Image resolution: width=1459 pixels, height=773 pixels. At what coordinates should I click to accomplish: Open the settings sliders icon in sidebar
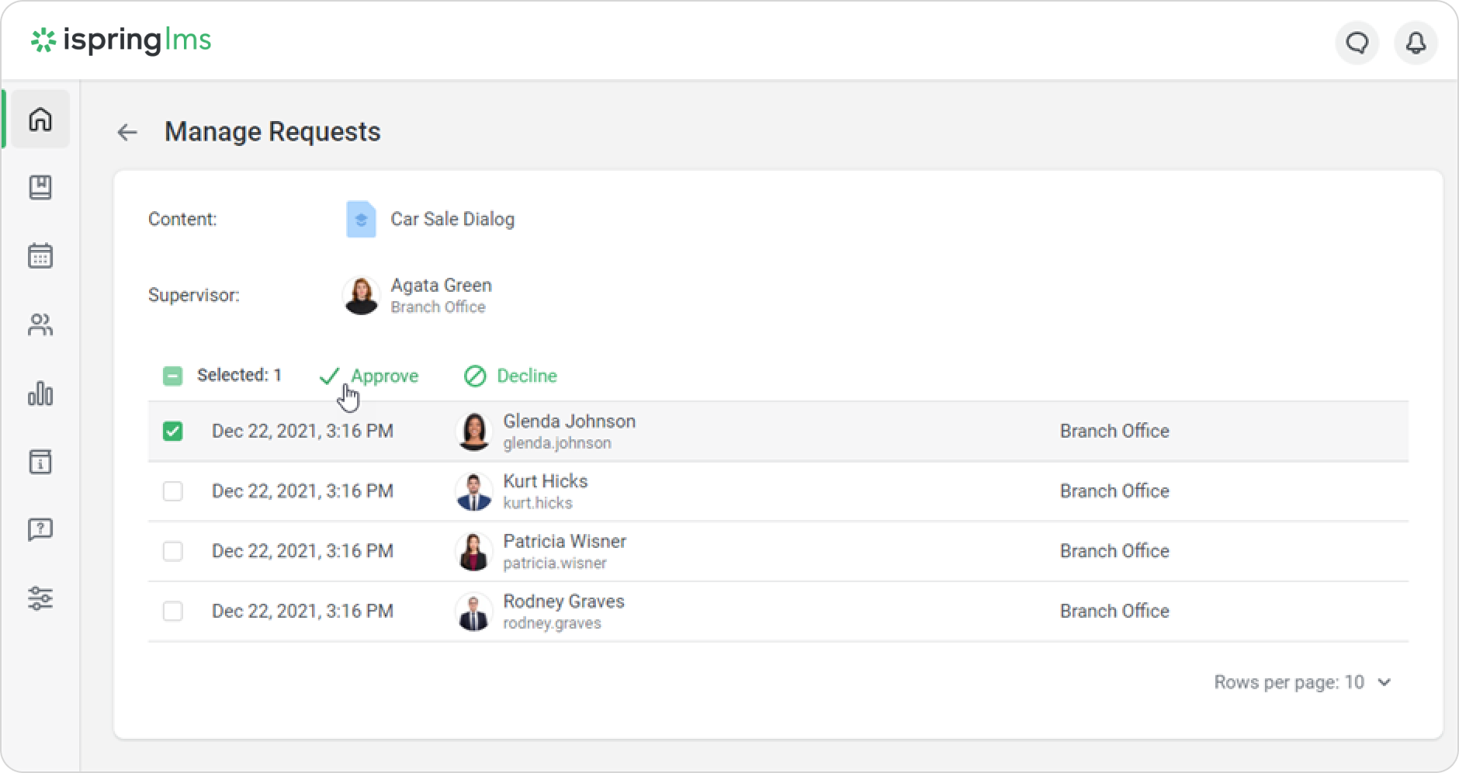coord(40,598)
